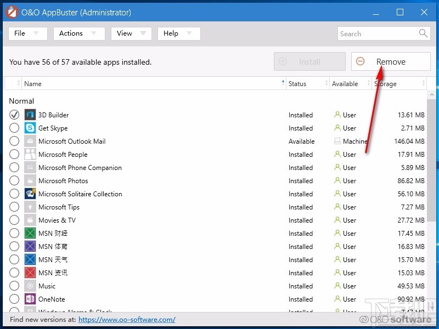
Task: Click the MSN 天气 weather app icon
Action: [29, 259]
